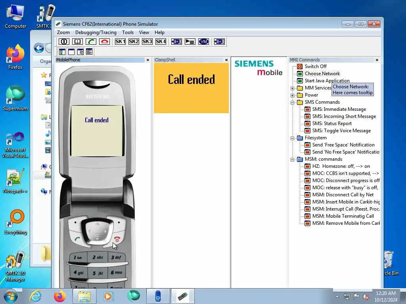
Task: Click the green call toolbar icon
Action: pyautogui.click(x=91, y=42)
